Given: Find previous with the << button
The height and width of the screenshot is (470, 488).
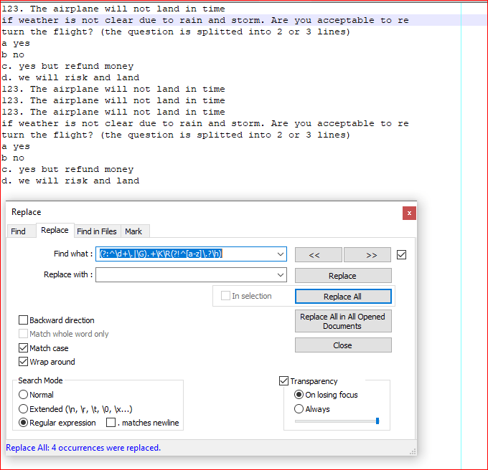Looking at the screenshot, I should (319, 255).
